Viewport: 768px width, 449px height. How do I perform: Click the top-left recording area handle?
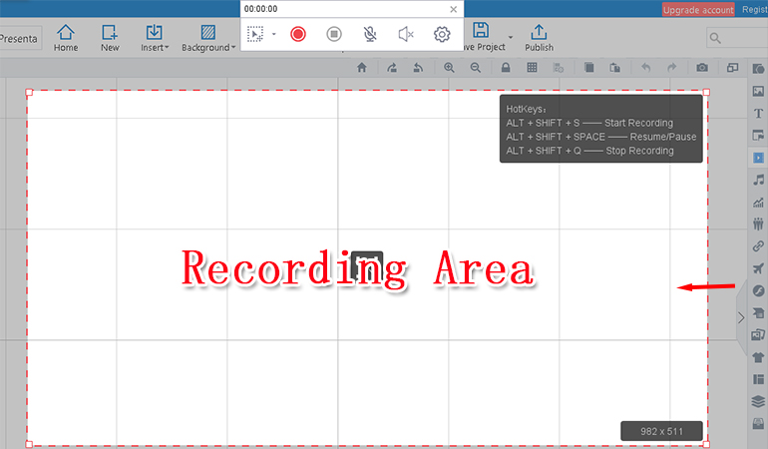tap(29, 92)
